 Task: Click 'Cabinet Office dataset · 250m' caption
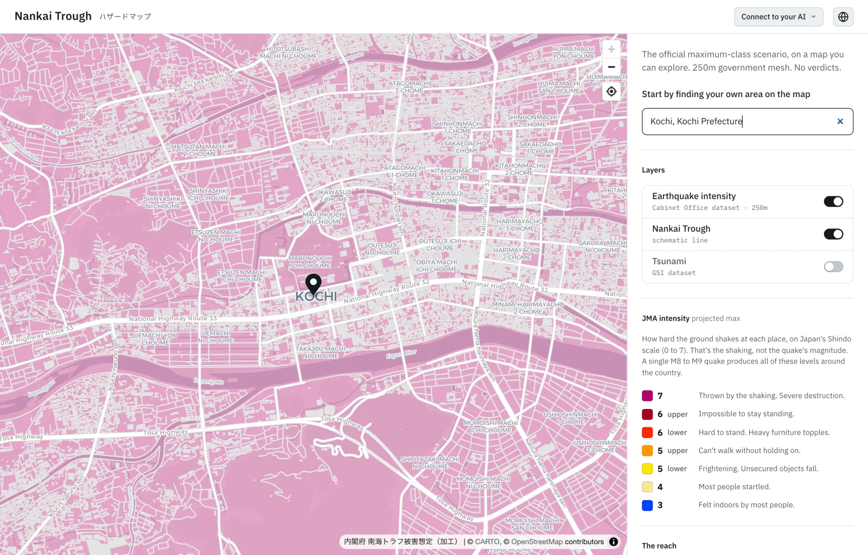710,208
